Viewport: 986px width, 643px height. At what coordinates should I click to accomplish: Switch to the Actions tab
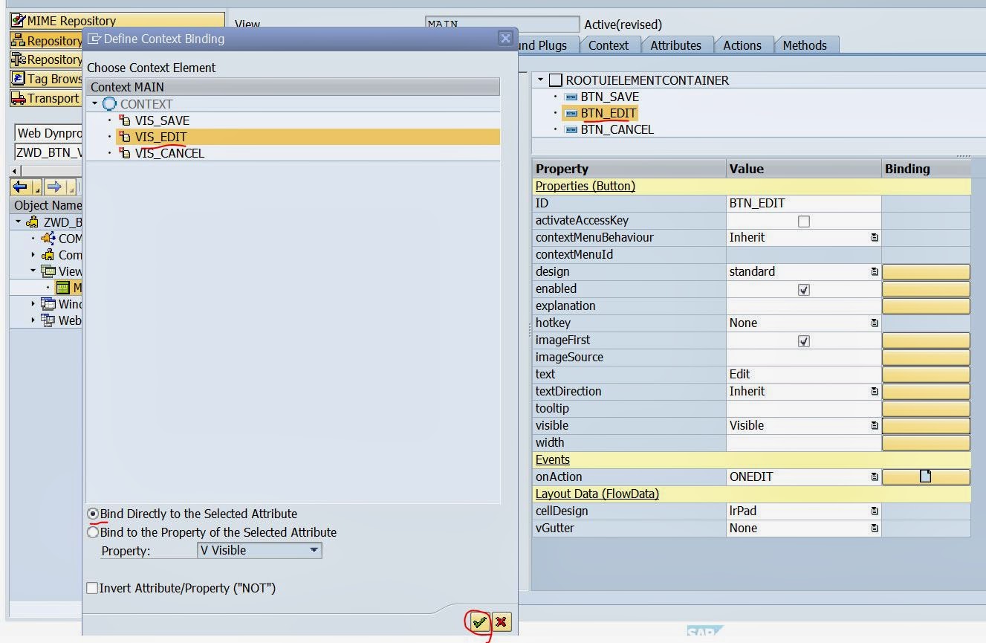click(x=743, y=45)
